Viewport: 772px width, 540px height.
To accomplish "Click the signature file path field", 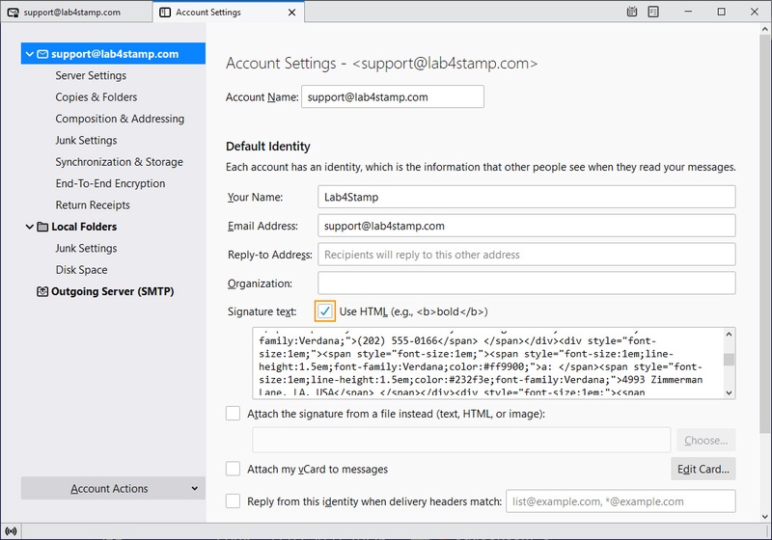I will (x=461, y=440).
